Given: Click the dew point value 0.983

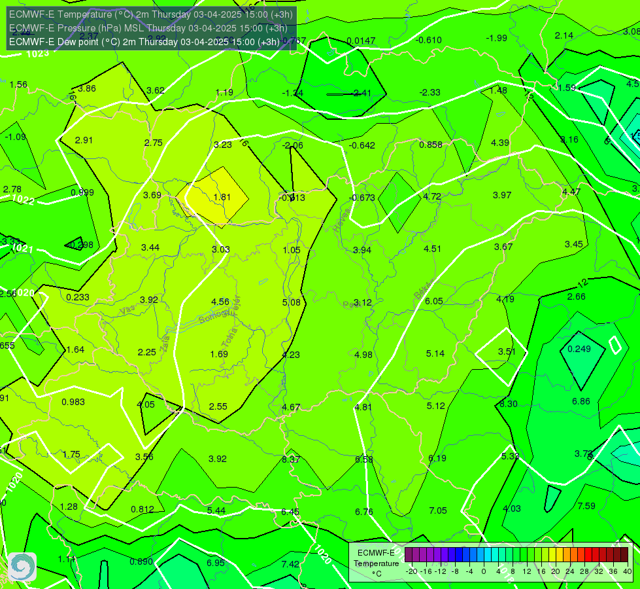Looking at the screenshot, I should 73,402.
